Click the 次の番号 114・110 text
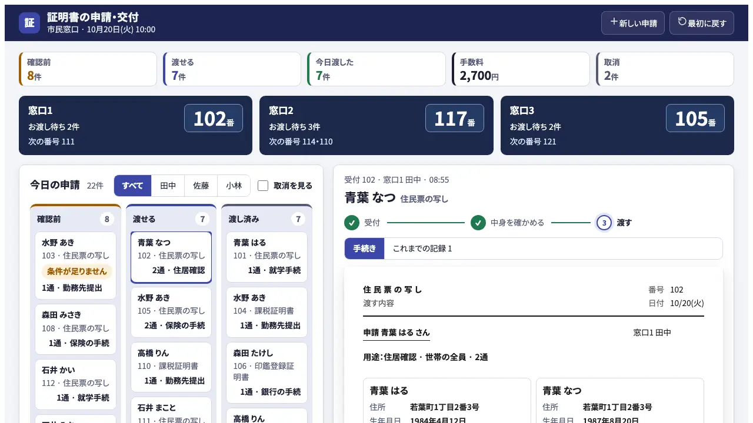This screenshot has width=753, height=423. [x=301, y=142]
